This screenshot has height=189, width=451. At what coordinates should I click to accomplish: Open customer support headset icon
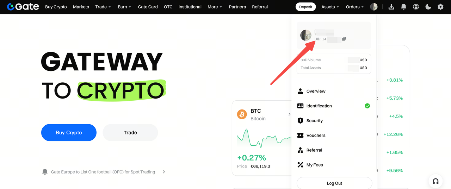(x=435, y=181)
